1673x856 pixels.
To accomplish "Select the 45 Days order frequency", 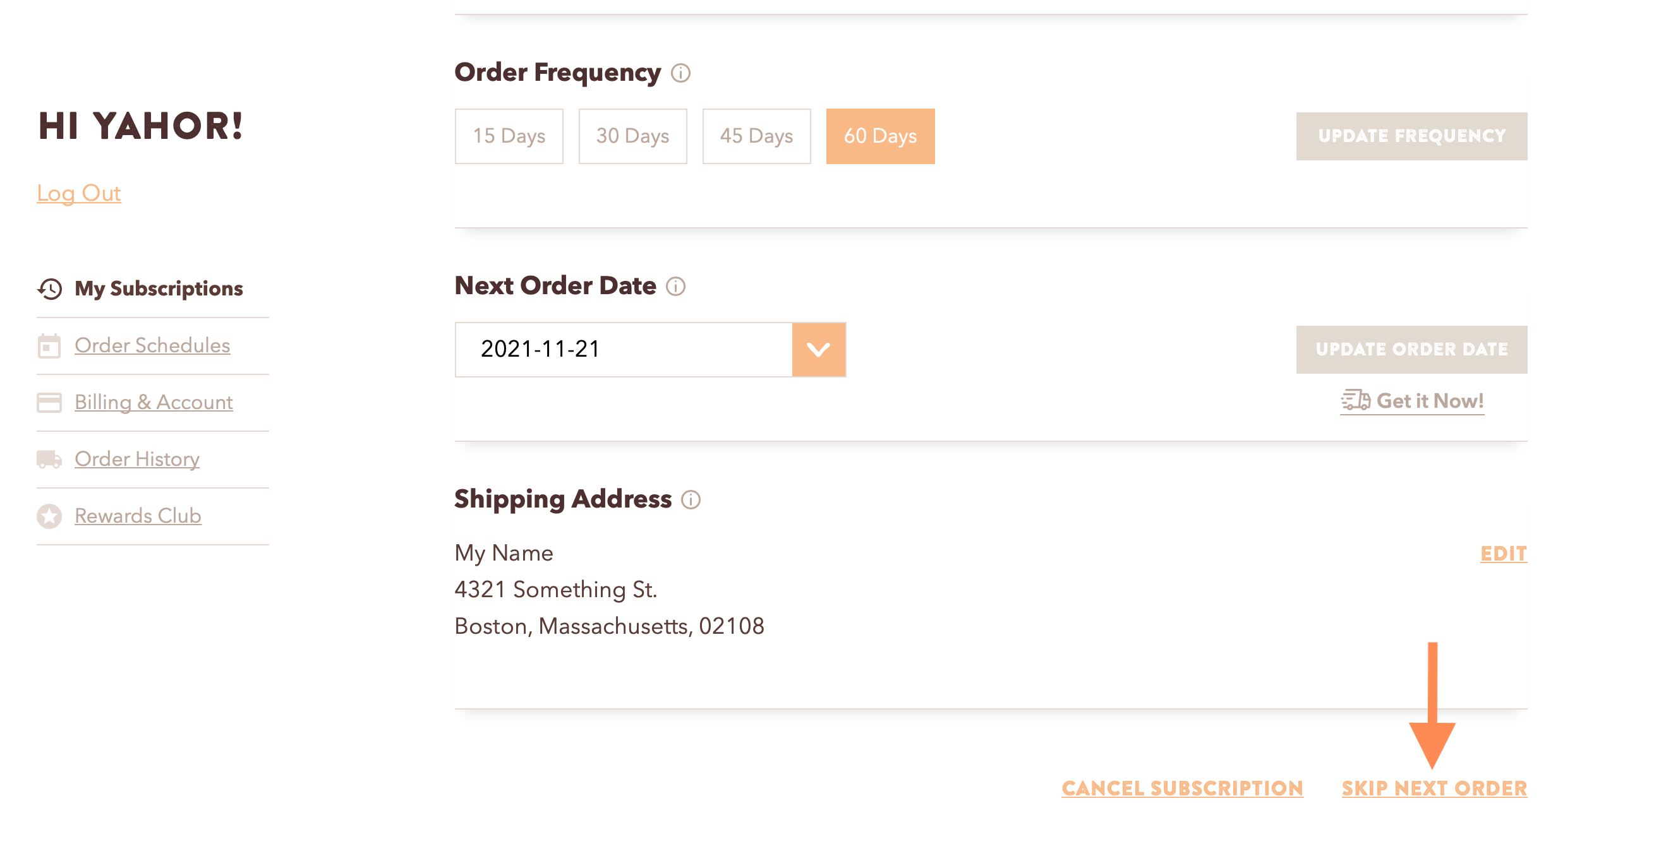I will click(756, 136).
